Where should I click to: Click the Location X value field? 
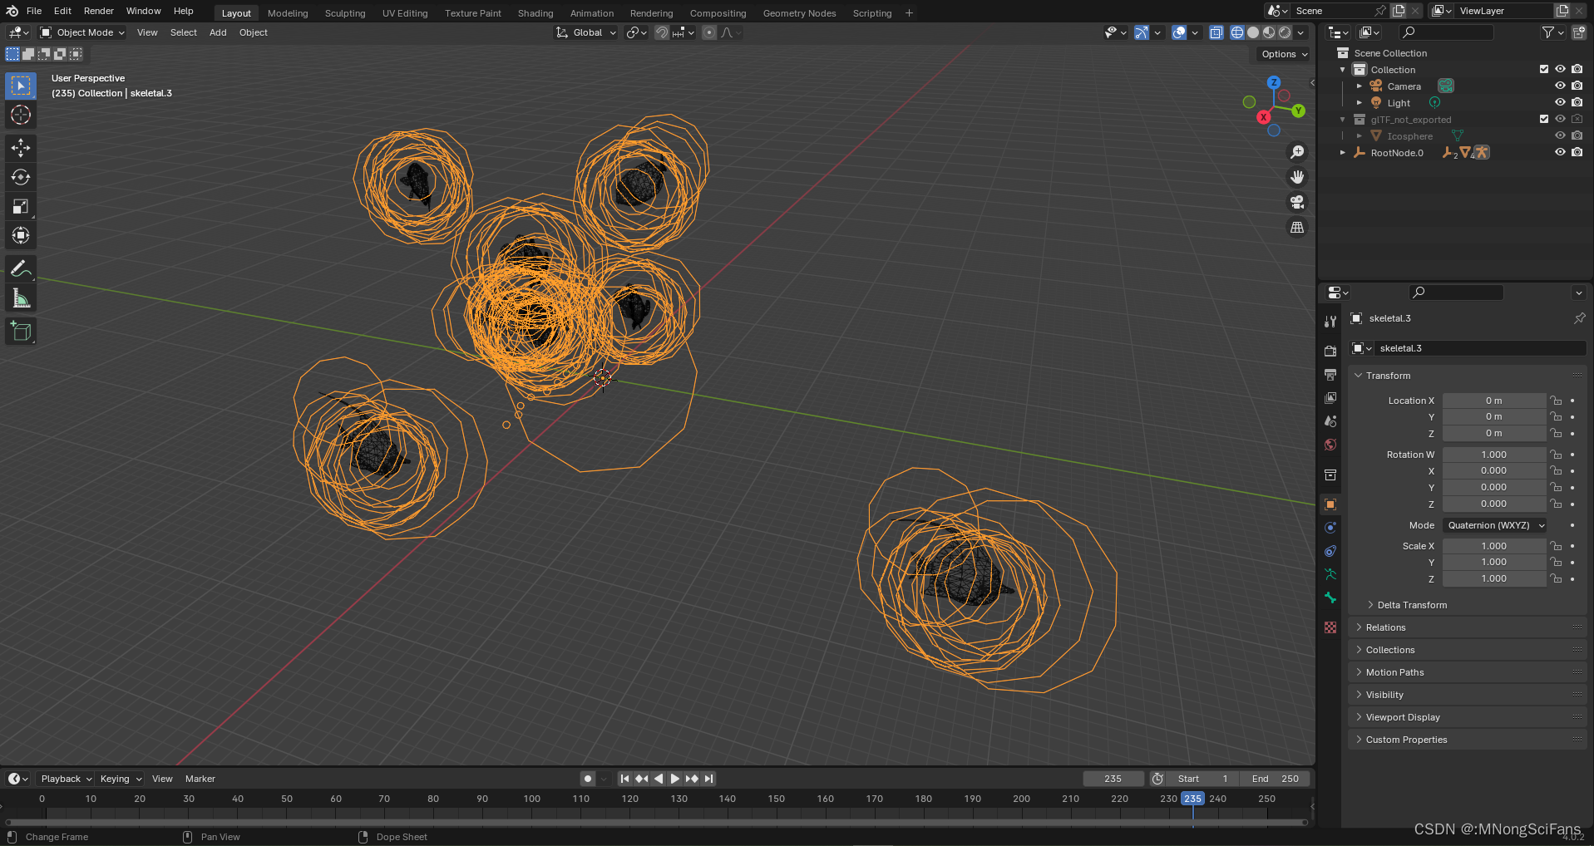(1494, 401)
